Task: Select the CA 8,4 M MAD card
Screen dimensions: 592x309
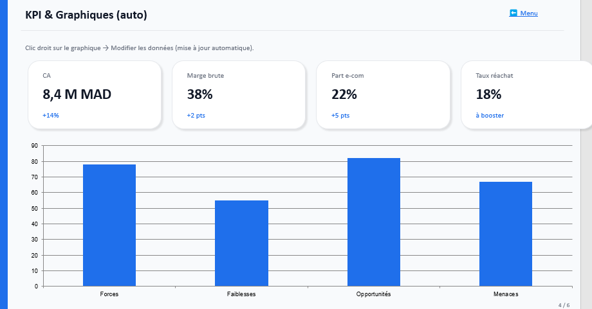Action: click(94, 94)
